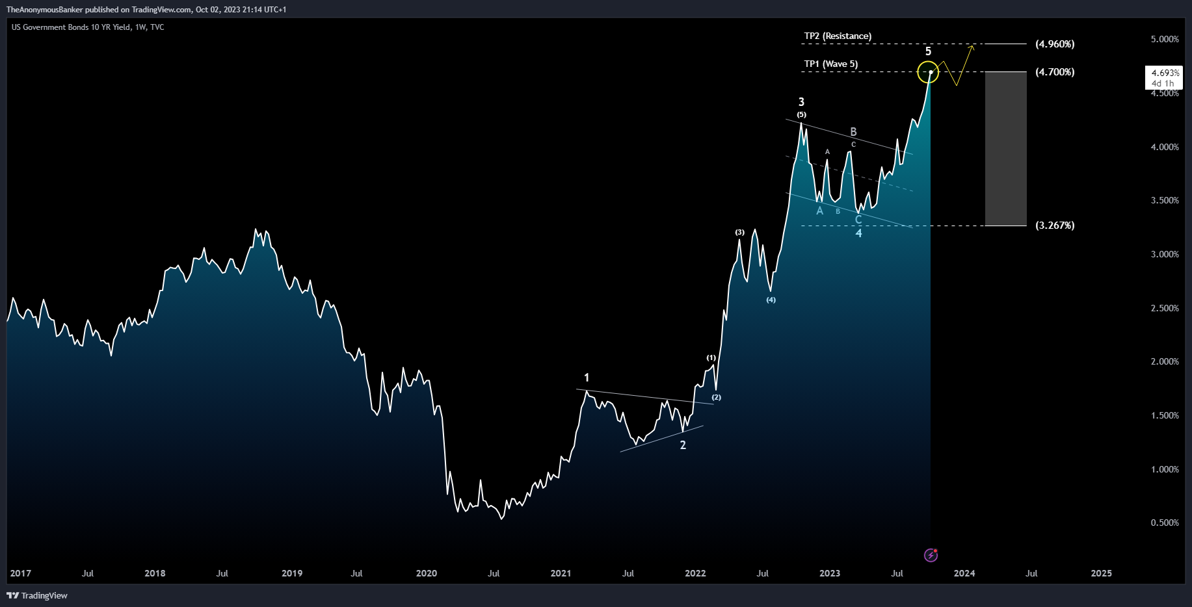The width and height of the screenshot is (1192, 607).
Task: Click the 2.500% price axis label
Action: 1165,309
